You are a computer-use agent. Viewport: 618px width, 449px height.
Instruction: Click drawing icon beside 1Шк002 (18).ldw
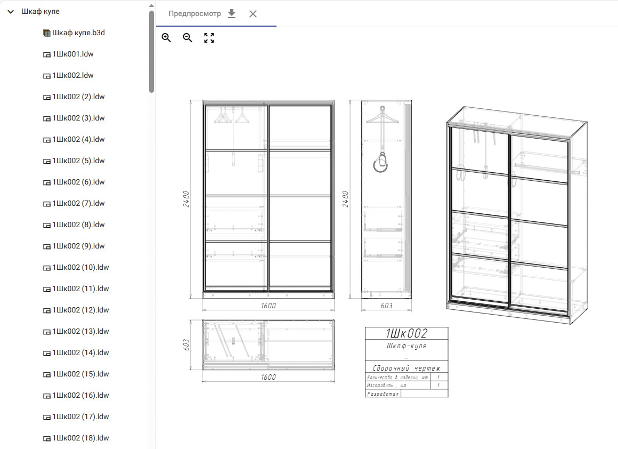point(46,438)
